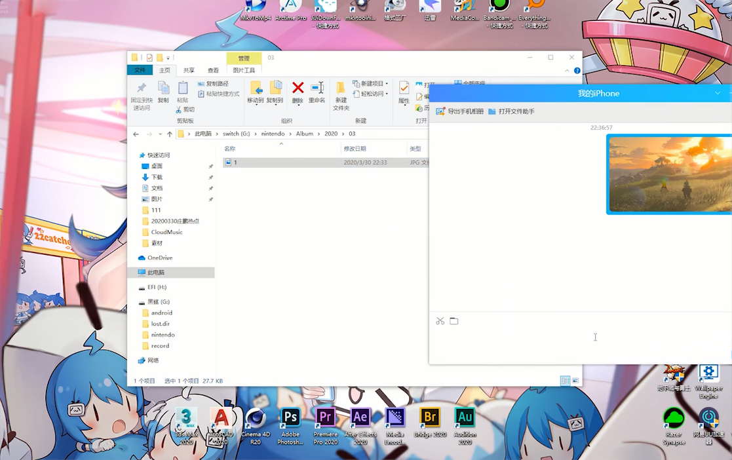Open the Move to (移动到) menu
The image size is (732, 460).
click(256, 92)
